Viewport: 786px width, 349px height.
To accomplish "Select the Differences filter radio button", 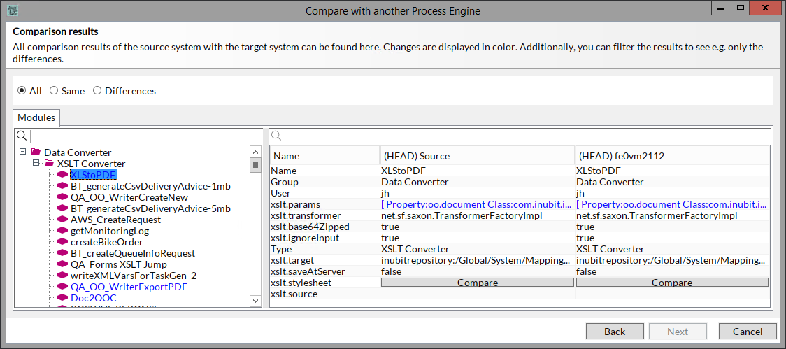I will coord(97,91).
